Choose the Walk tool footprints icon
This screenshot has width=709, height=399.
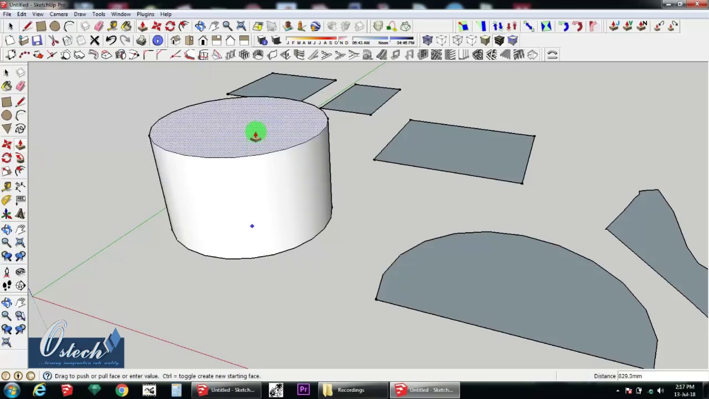(x=7, y=285)
